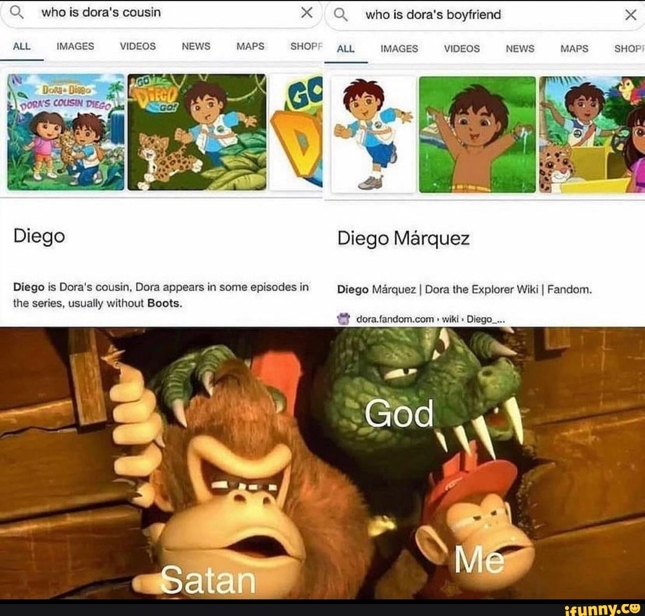
Task: Select the ALL tab in right search
Action: (346, 48)
